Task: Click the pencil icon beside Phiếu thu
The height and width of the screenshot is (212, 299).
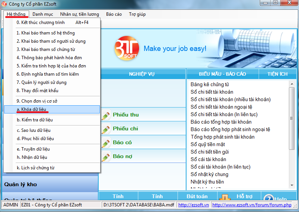Action: tap(105, 115)
